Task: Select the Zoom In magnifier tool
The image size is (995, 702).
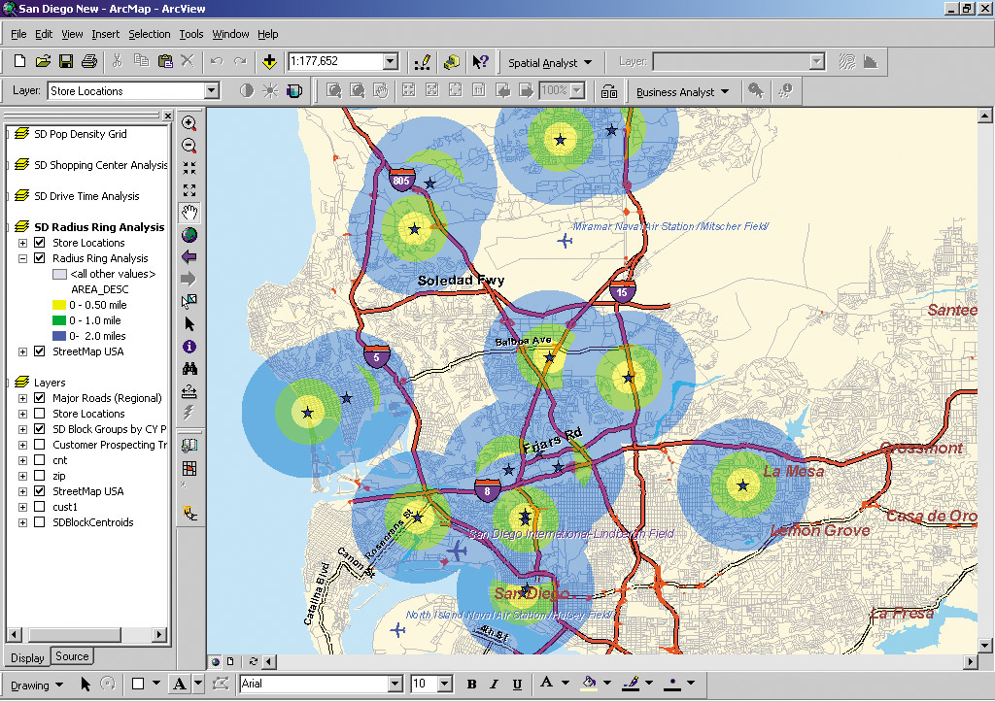Action: (x=189, y=123)
